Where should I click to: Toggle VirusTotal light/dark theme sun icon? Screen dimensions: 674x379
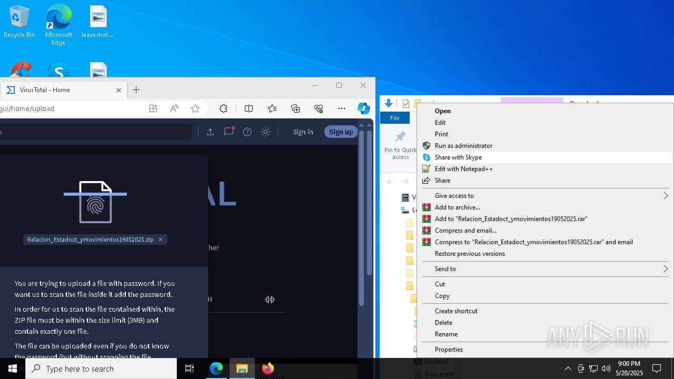point(265,132)
